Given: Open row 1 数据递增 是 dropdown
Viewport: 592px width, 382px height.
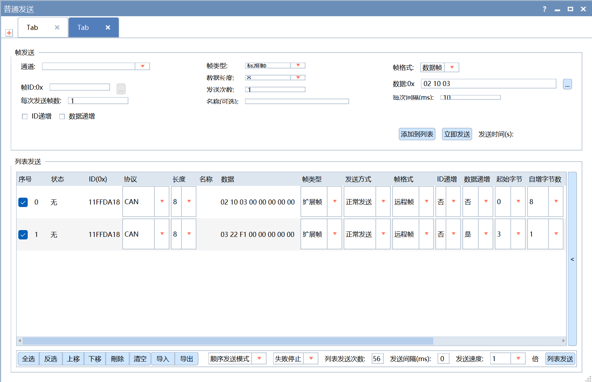Looking at the screenshot, I should (486, 234).
